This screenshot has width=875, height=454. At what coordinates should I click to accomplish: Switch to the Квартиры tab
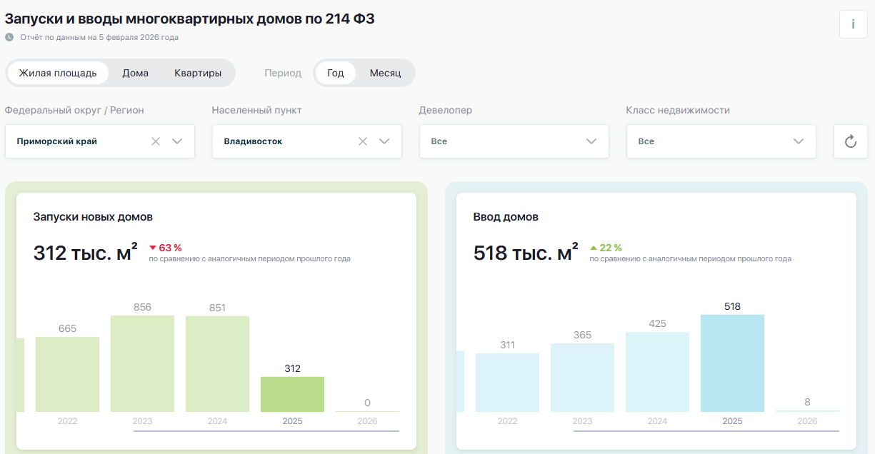click(x=198, y=73)
